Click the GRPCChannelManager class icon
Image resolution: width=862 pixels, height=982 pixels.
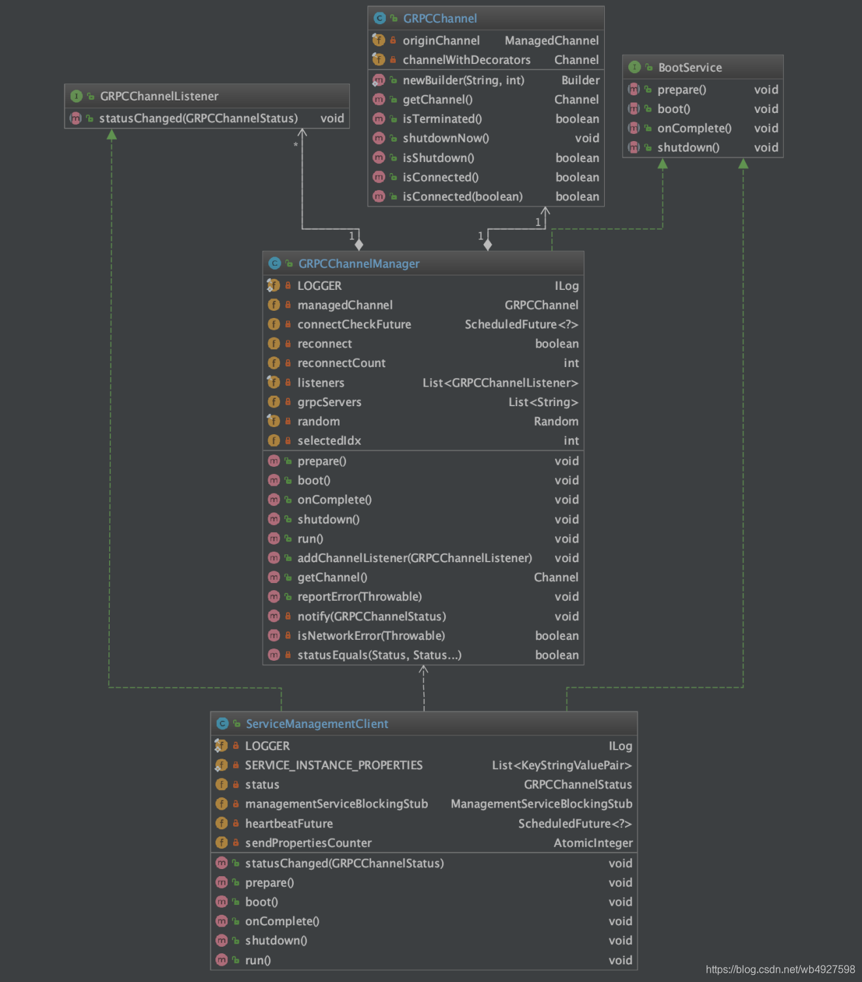tap(275, 263)
